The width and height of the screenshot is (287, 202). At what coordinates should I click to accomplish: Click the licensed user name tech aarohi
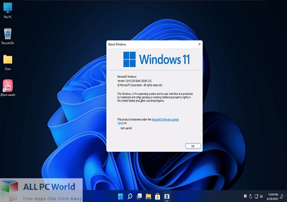point(126,128)
